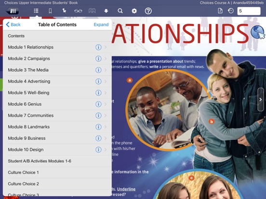
Task: Go to next page arrow
Action: point(260,99)
